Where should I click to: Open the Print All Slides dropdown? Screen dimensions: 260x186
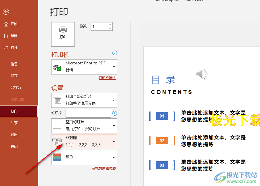[x=84, y=100]
